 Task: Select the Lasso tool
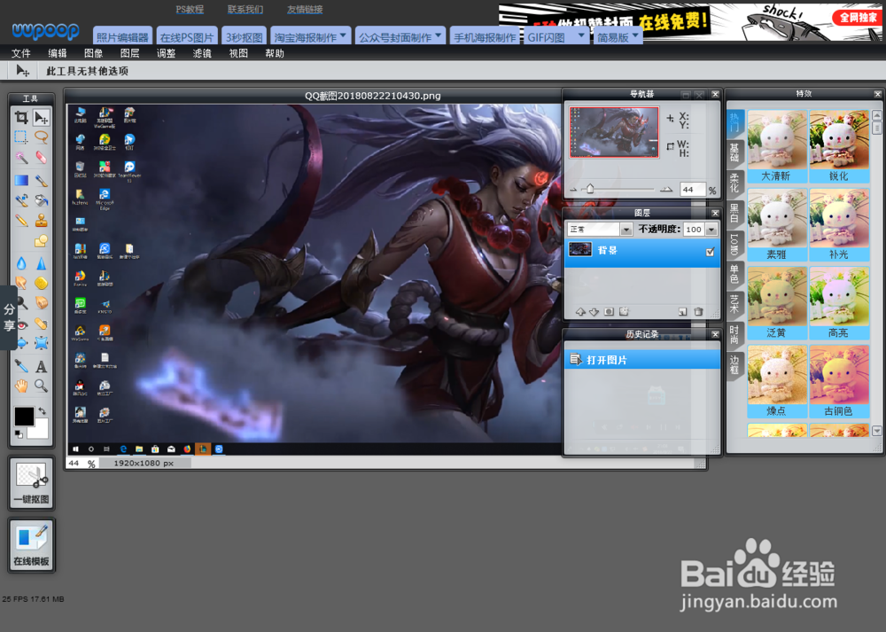pyautogui.click(x=42, y=137)
